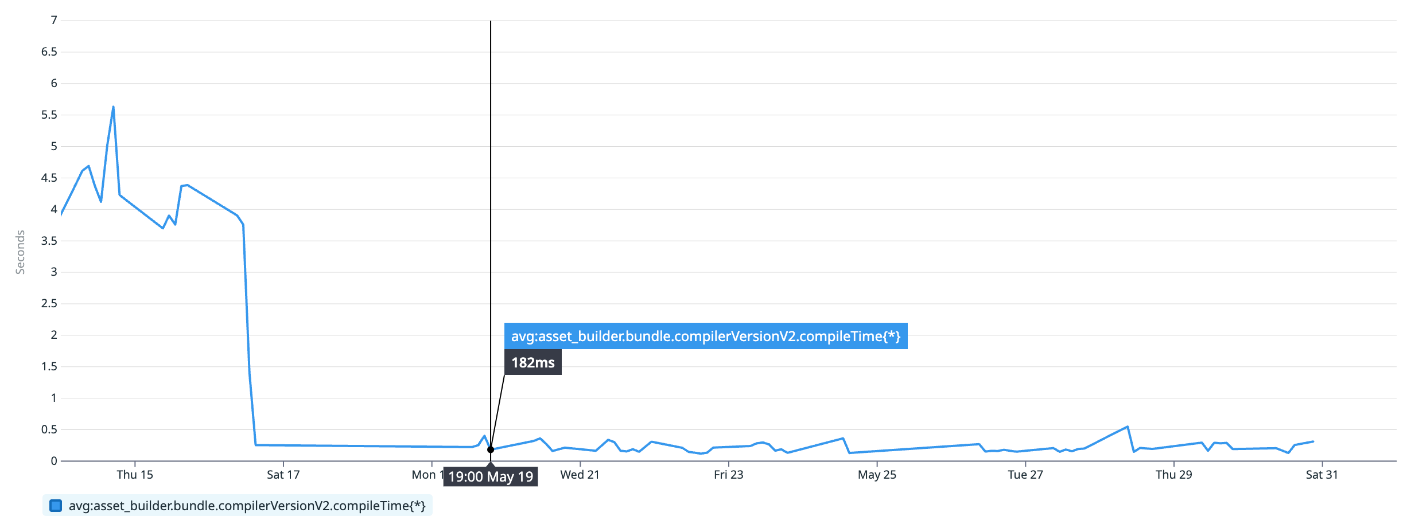Click the Seconds y-axis title
1407x532 pixels.
[20, 252]
